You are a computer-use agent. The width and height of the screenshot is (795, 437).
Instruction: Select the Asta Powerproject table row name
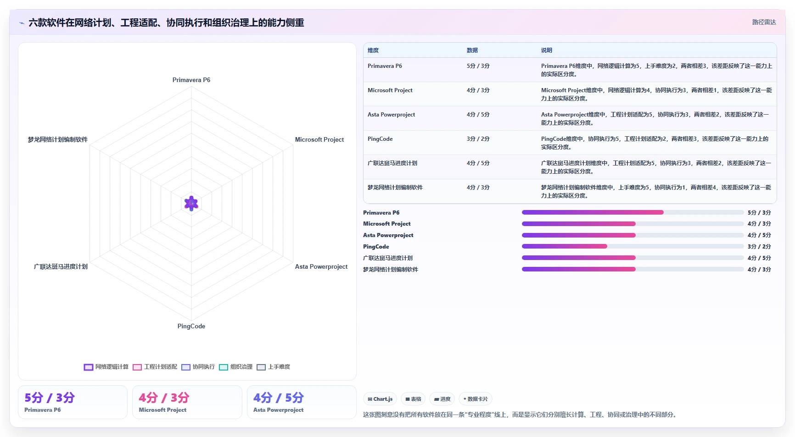pyautogui.click(x=391, y=115)
